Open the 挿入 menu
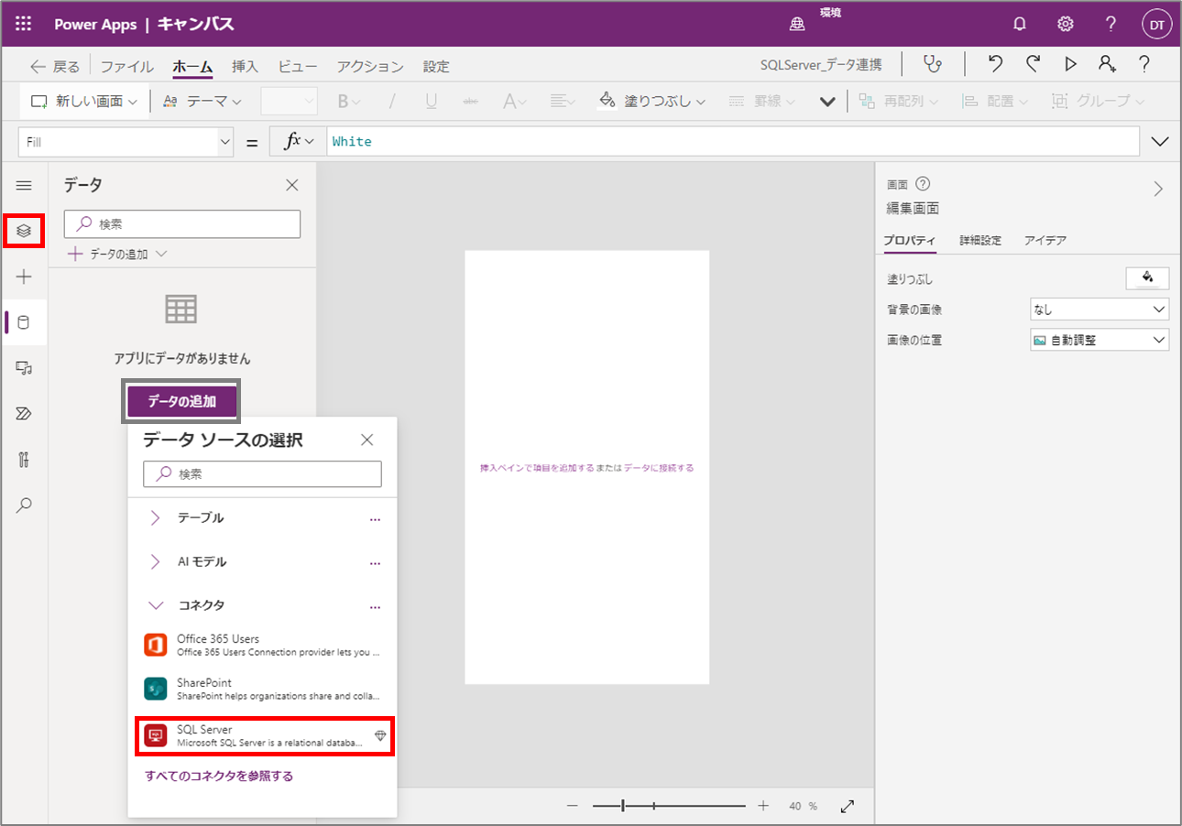Viewport: 1182px width, 826px height. tap(245, 67)
